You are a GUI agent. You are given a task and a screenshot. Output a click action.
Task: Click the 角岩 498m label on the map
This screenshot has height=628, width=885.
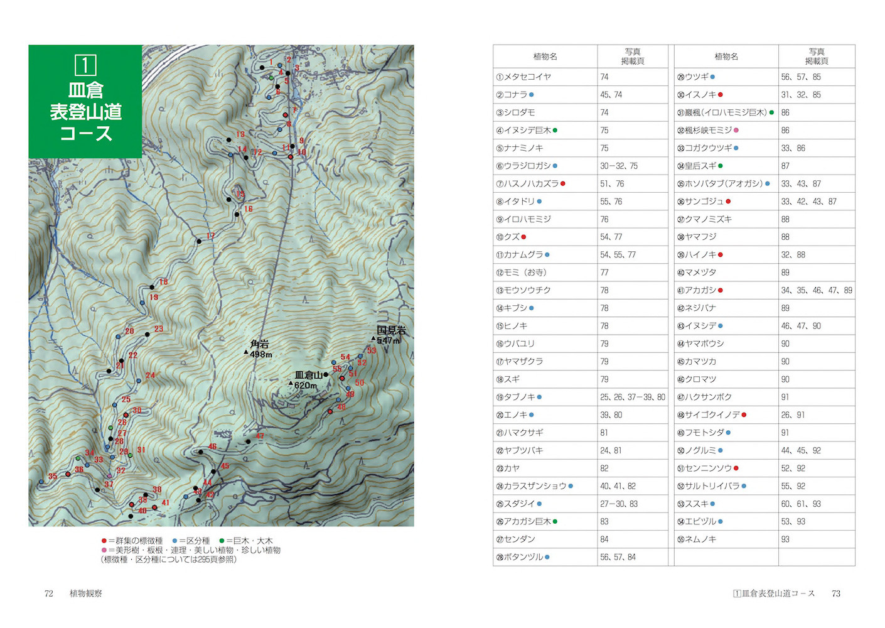(x=259, y=349)
